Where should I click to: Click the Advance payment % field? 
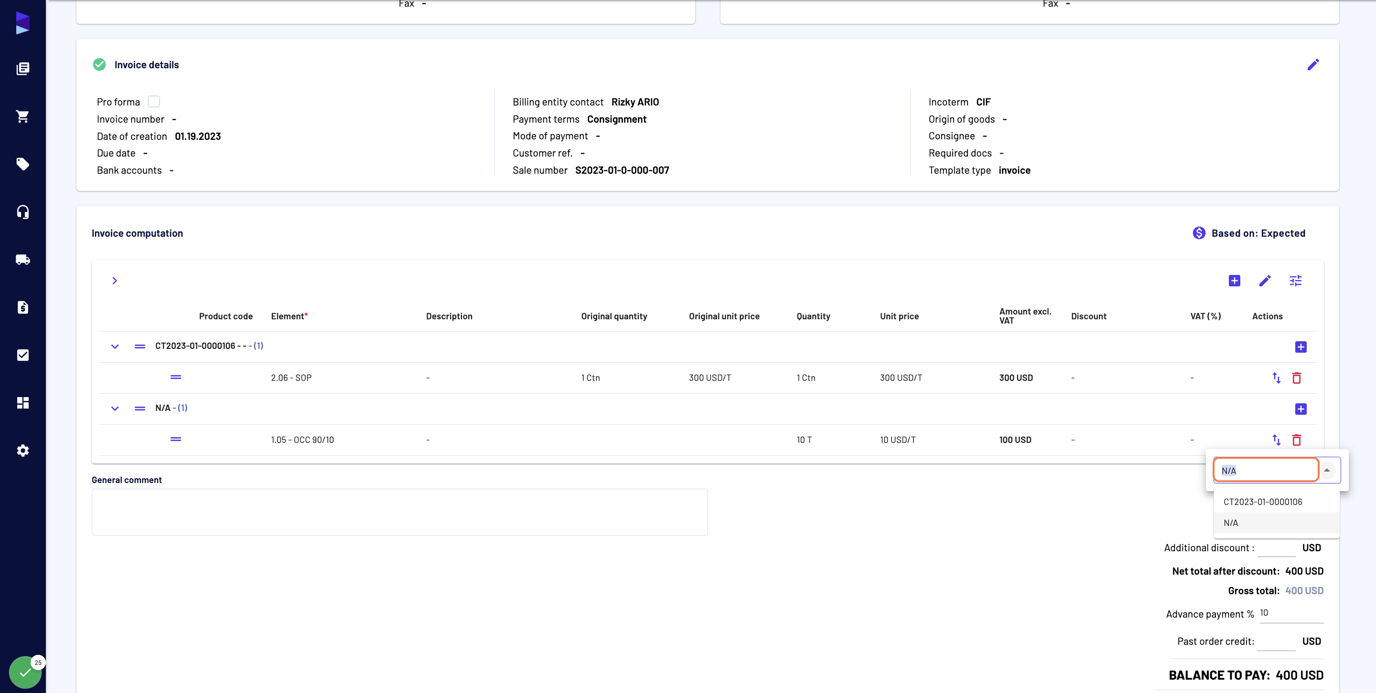click(1291, 613)
